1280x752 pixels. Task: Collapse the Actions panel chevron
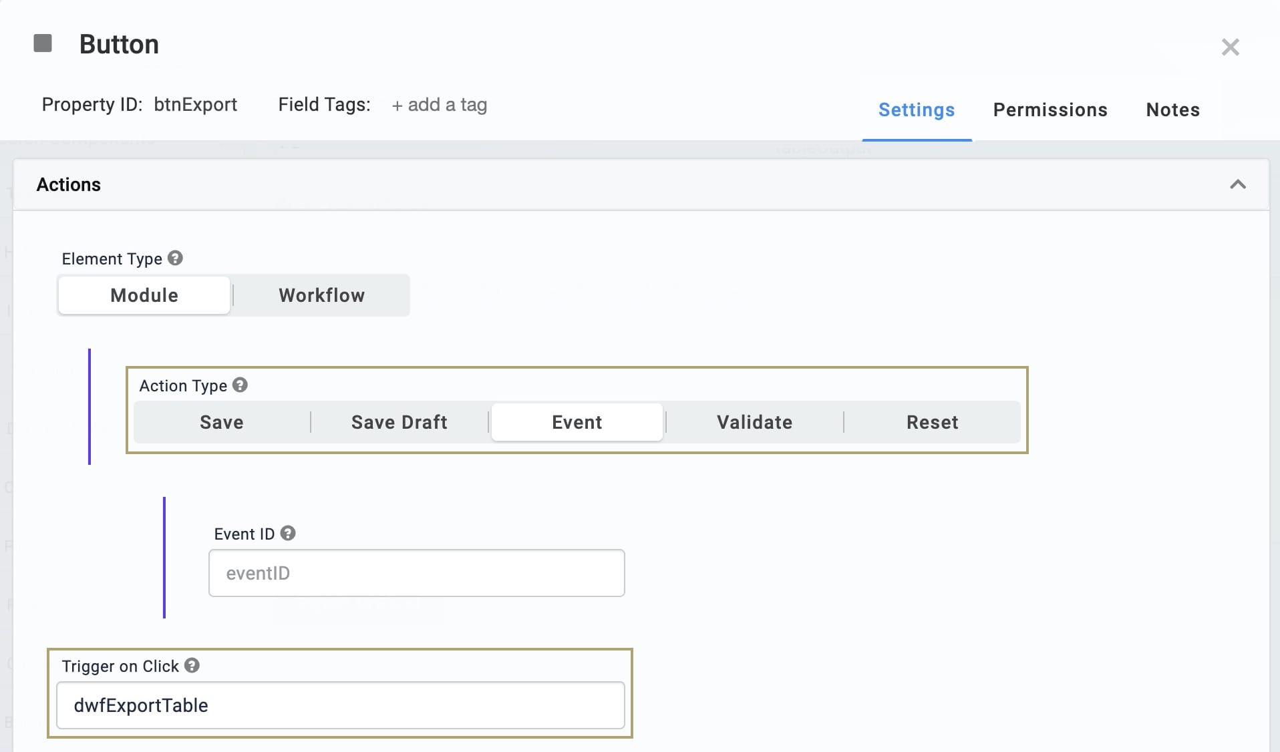pyautogui.click(x=1238, y=184)
